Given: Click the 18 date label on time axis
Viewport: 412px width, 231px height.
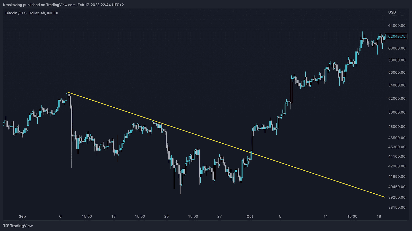Looking at the screenshot, I should [379, 216].
